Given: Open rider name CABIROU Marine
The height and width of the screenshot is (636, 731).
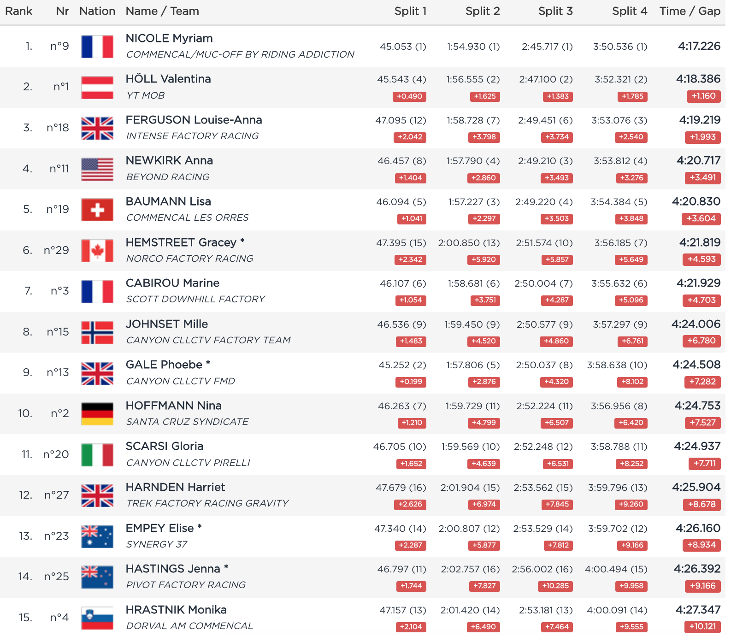Looking at the screenshot, I should [x=172, y=283].
